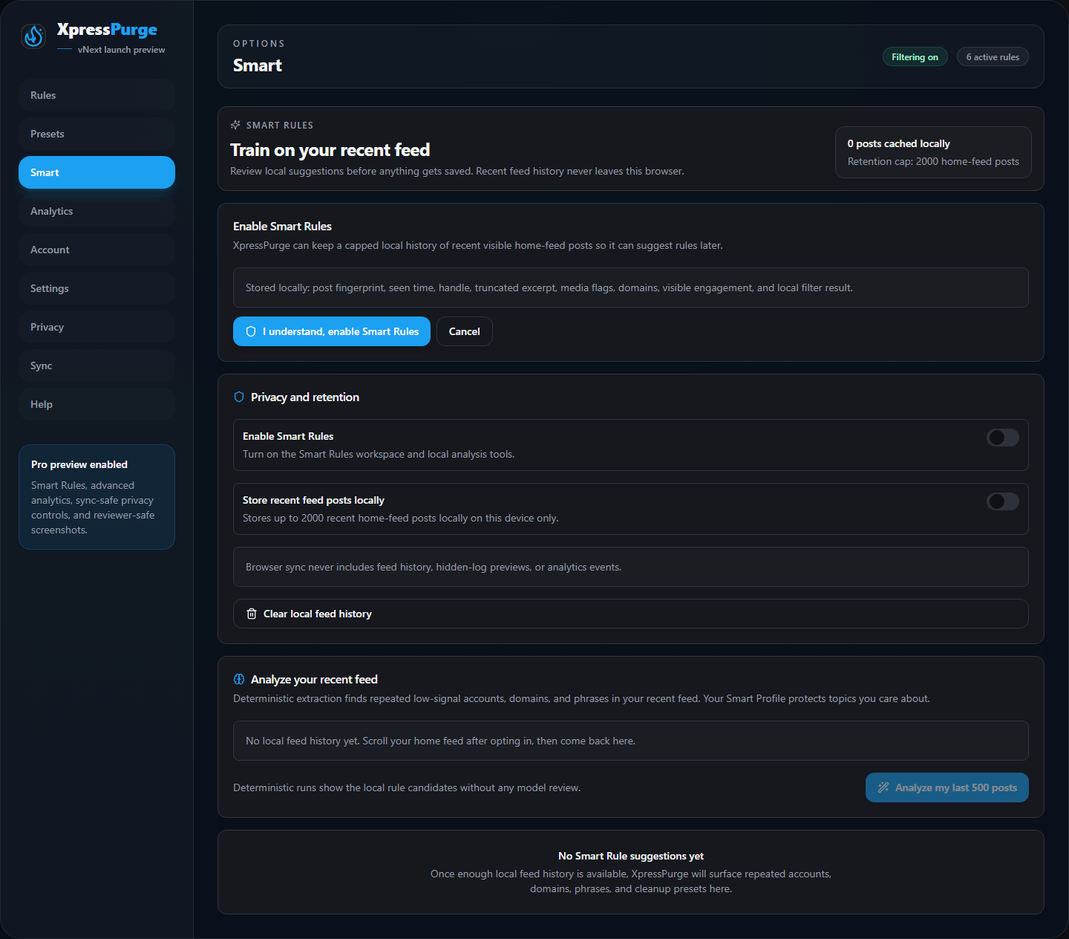Click the vNext launch preview subtitle

tap(121, 50)
